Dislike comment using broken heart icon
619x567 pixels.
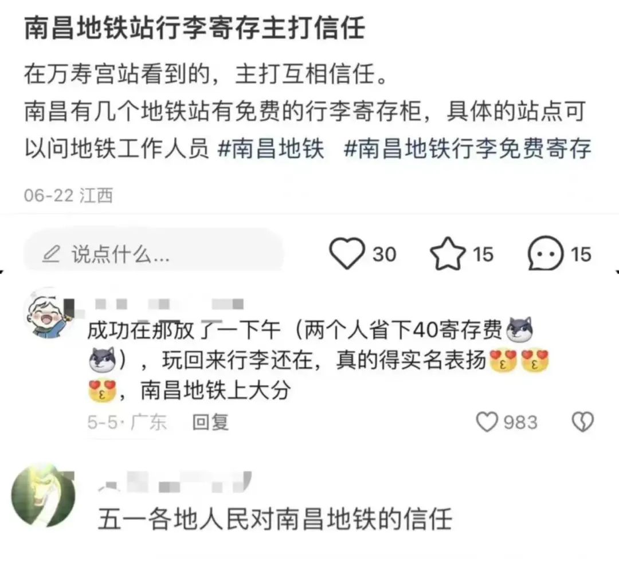coord(583,422)
